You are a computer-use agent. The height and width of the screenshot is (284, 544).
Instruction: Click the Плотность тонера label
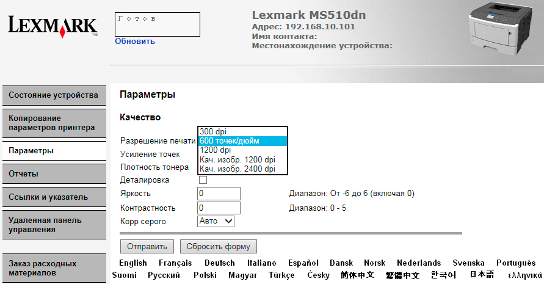coord(154,167)
